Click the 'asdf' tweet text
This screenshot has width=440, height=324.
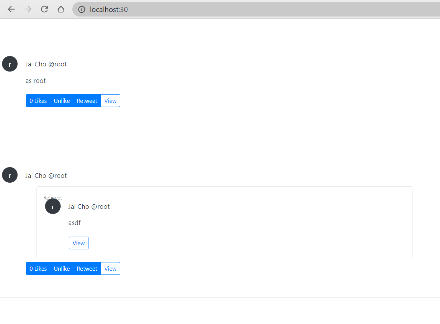[x=74, y=223]
